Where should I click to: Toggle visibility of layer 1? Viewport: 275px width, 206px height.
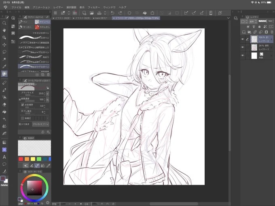(243, 47)
